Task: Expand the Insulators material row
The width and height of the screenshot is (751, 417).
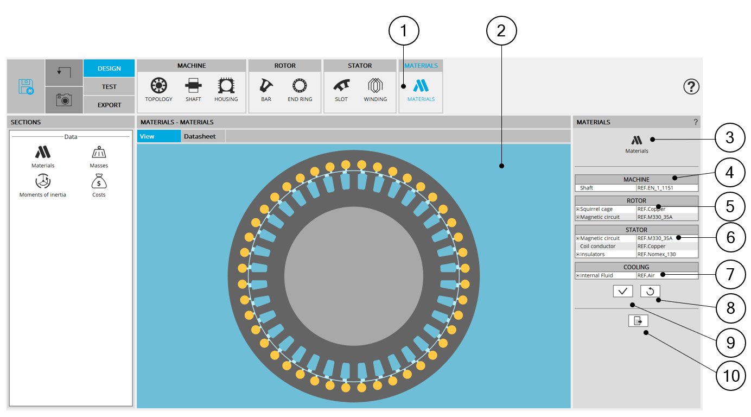Action: point(578,254)
